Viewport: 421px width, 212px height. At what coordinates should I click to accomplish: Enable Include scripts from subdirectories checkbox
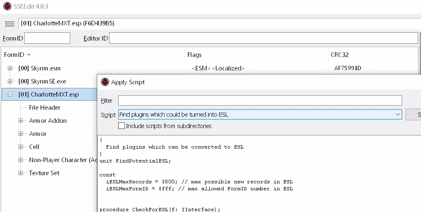point(121,126)
